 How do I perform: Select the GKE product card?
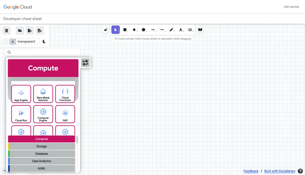click(x=65, y=114)
